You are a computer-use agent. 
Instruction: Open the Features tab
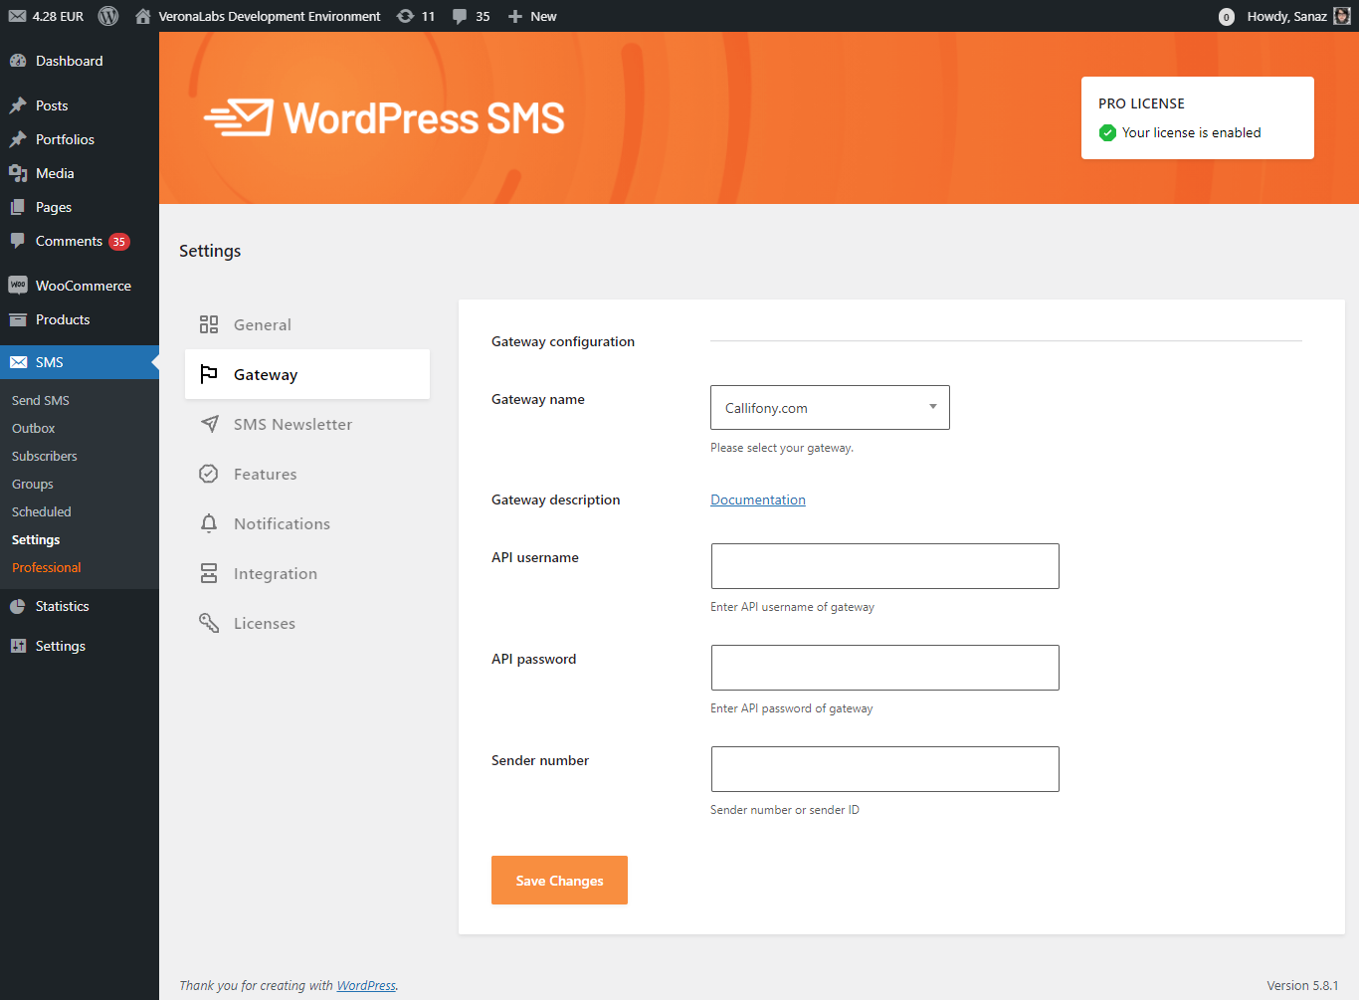[307, 474]
